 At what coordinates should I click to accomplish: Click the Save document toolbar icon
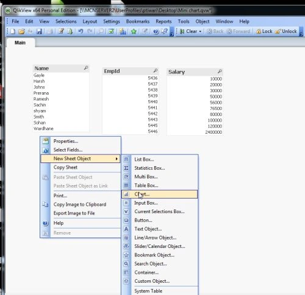[x=39, y=31]
